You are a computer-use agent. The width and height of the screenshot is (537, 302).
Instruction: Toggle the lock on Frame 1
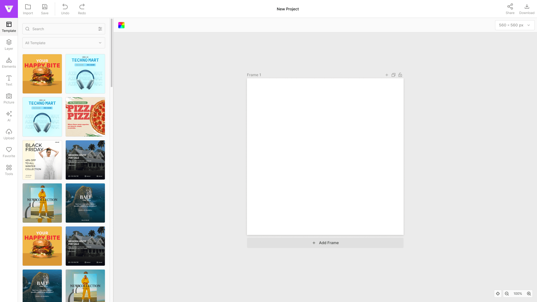point(400,75)
